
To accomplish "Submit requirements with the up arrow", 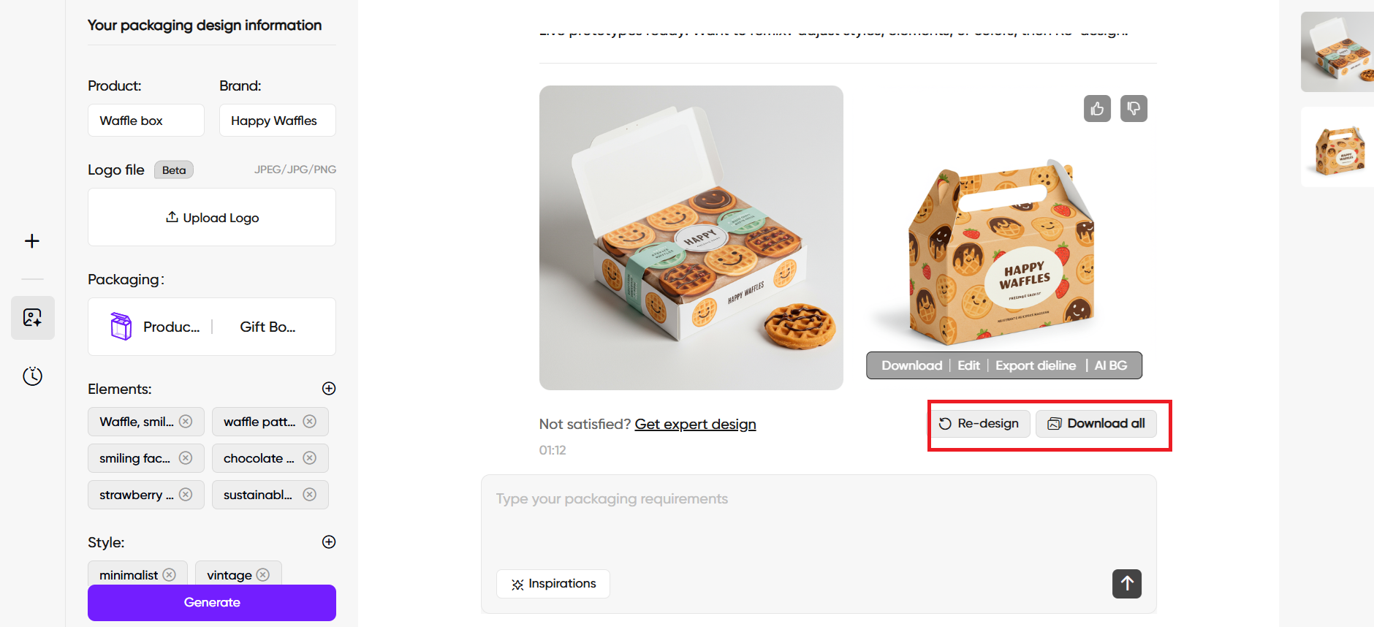I will 1126,584.
